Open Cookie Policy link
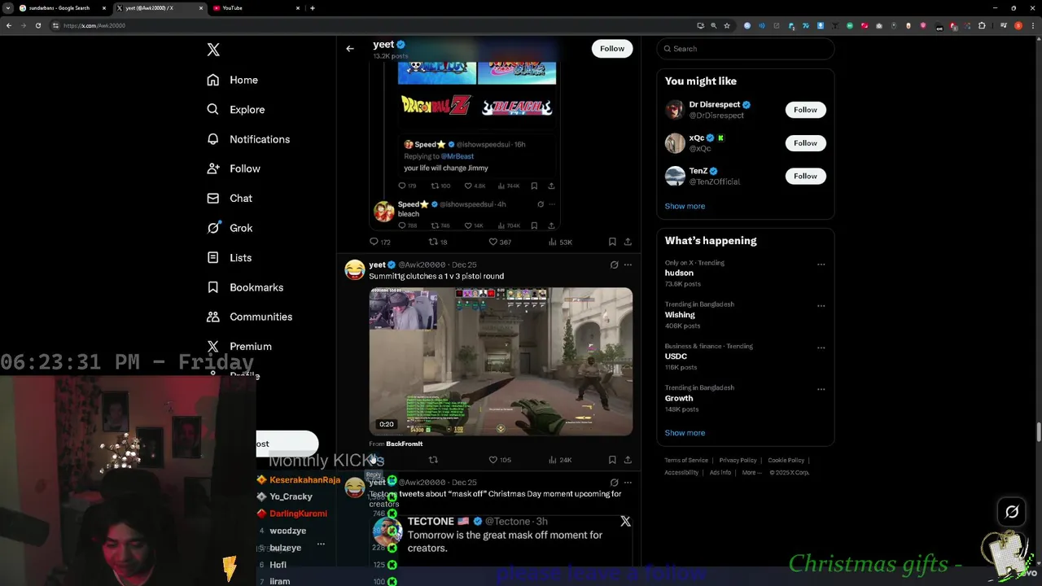This screenshot has width=1042, height=586. click(786, 461)
